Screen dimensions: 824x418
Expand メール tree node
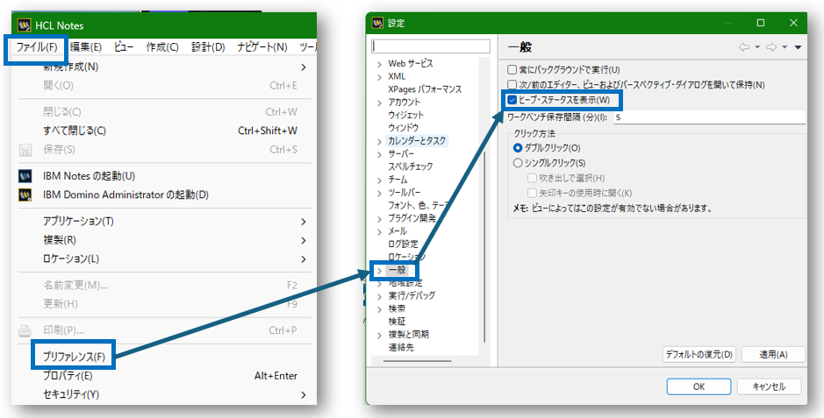tap(379, 232)
